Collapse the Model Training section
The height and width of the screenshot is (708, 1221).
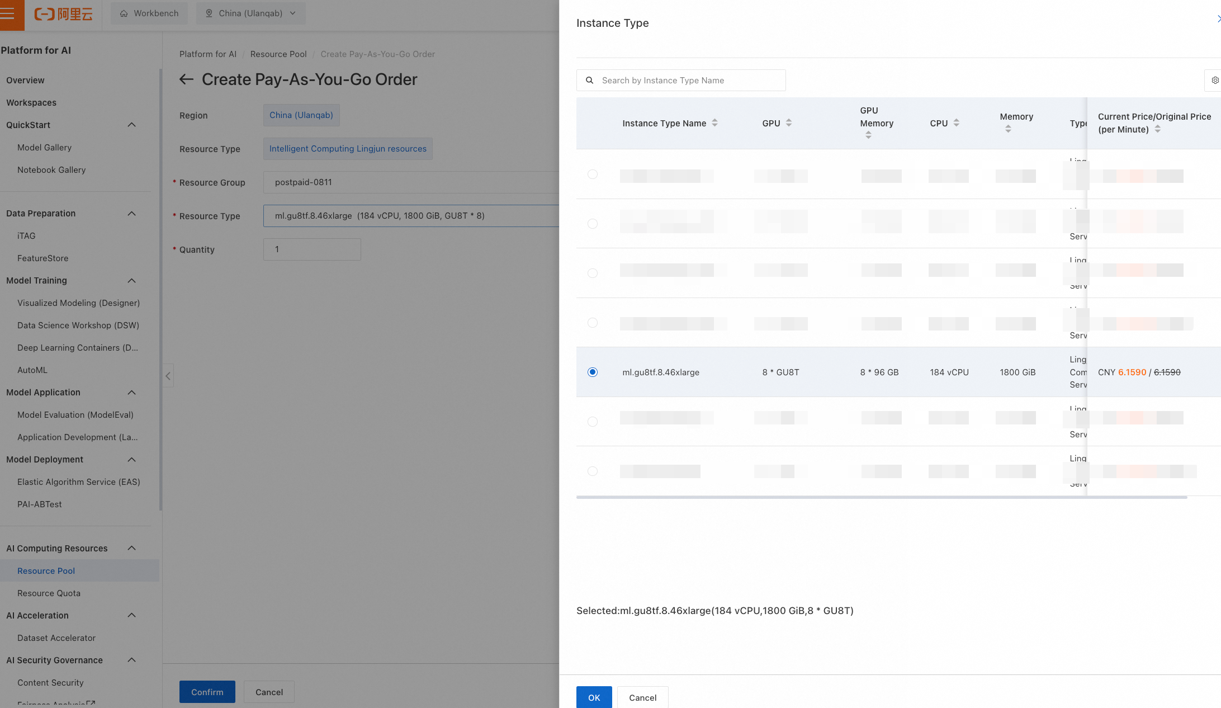click(131, 281)
